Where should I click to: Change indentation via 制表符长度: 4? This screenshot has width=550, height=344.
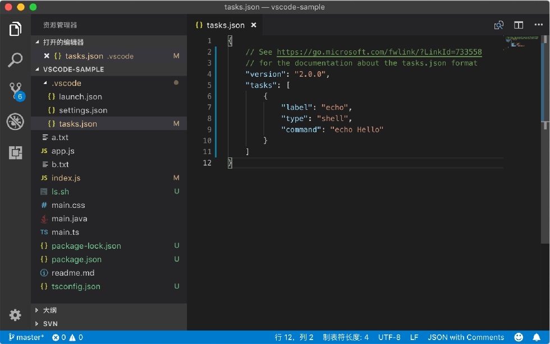click(346, 337)
